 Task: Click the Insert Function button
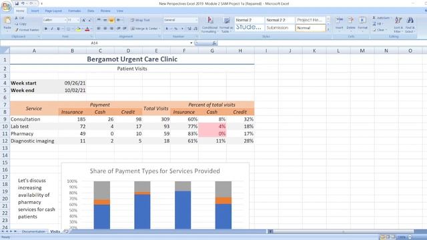(x=215, y=43)
